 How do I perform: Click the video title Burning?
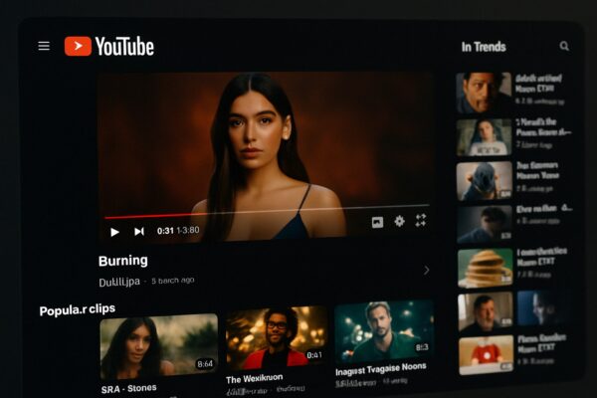pyautogui.click(x=123, y=261)
